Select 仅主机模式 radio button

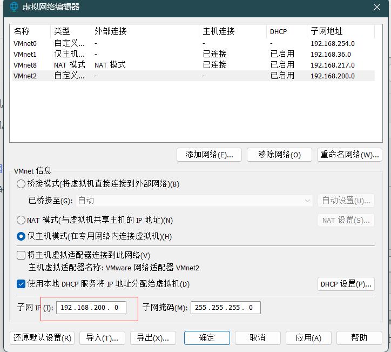tap(21, 236)
